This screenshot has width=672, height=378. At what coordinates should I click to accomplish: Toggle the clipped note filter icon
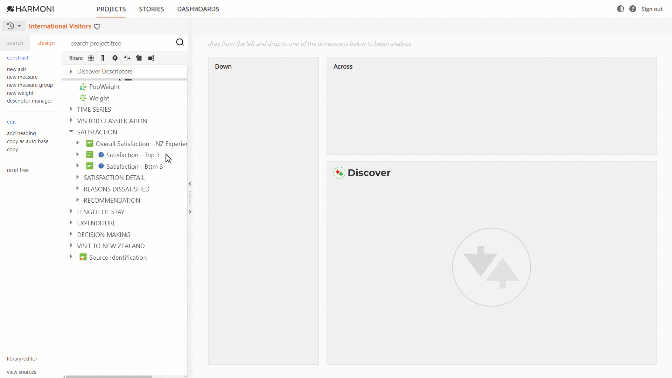(139, 58)
